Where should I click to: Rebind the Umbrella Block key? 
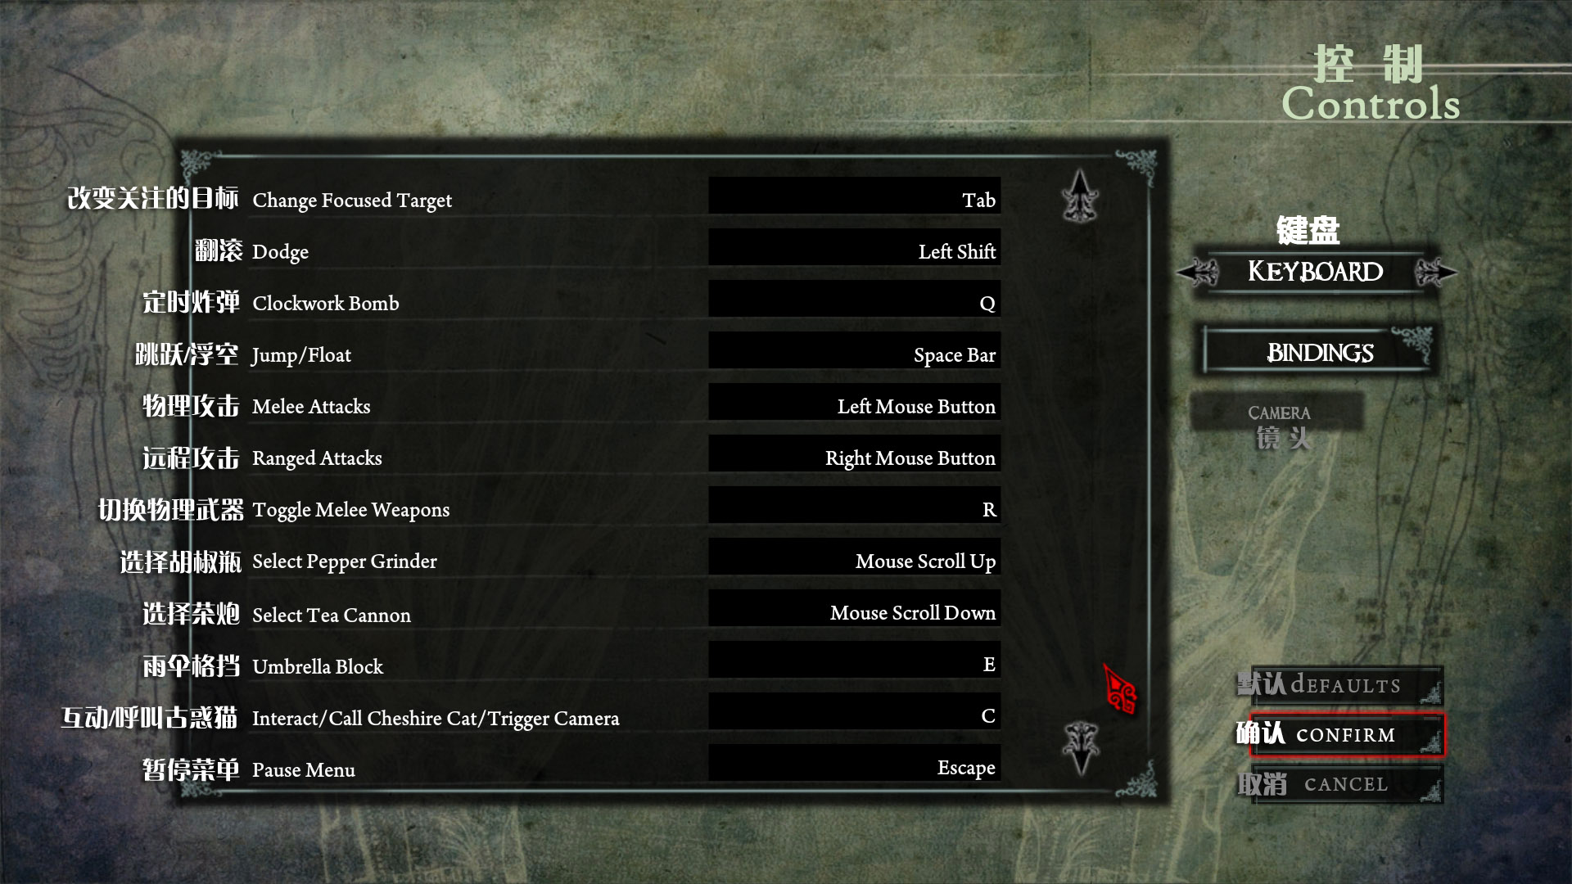click(x=854, y=661)
